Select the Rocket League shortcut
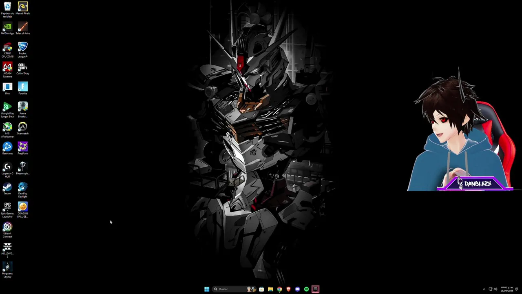This screenshot has height=294, width=522. [x=22, y=50]
